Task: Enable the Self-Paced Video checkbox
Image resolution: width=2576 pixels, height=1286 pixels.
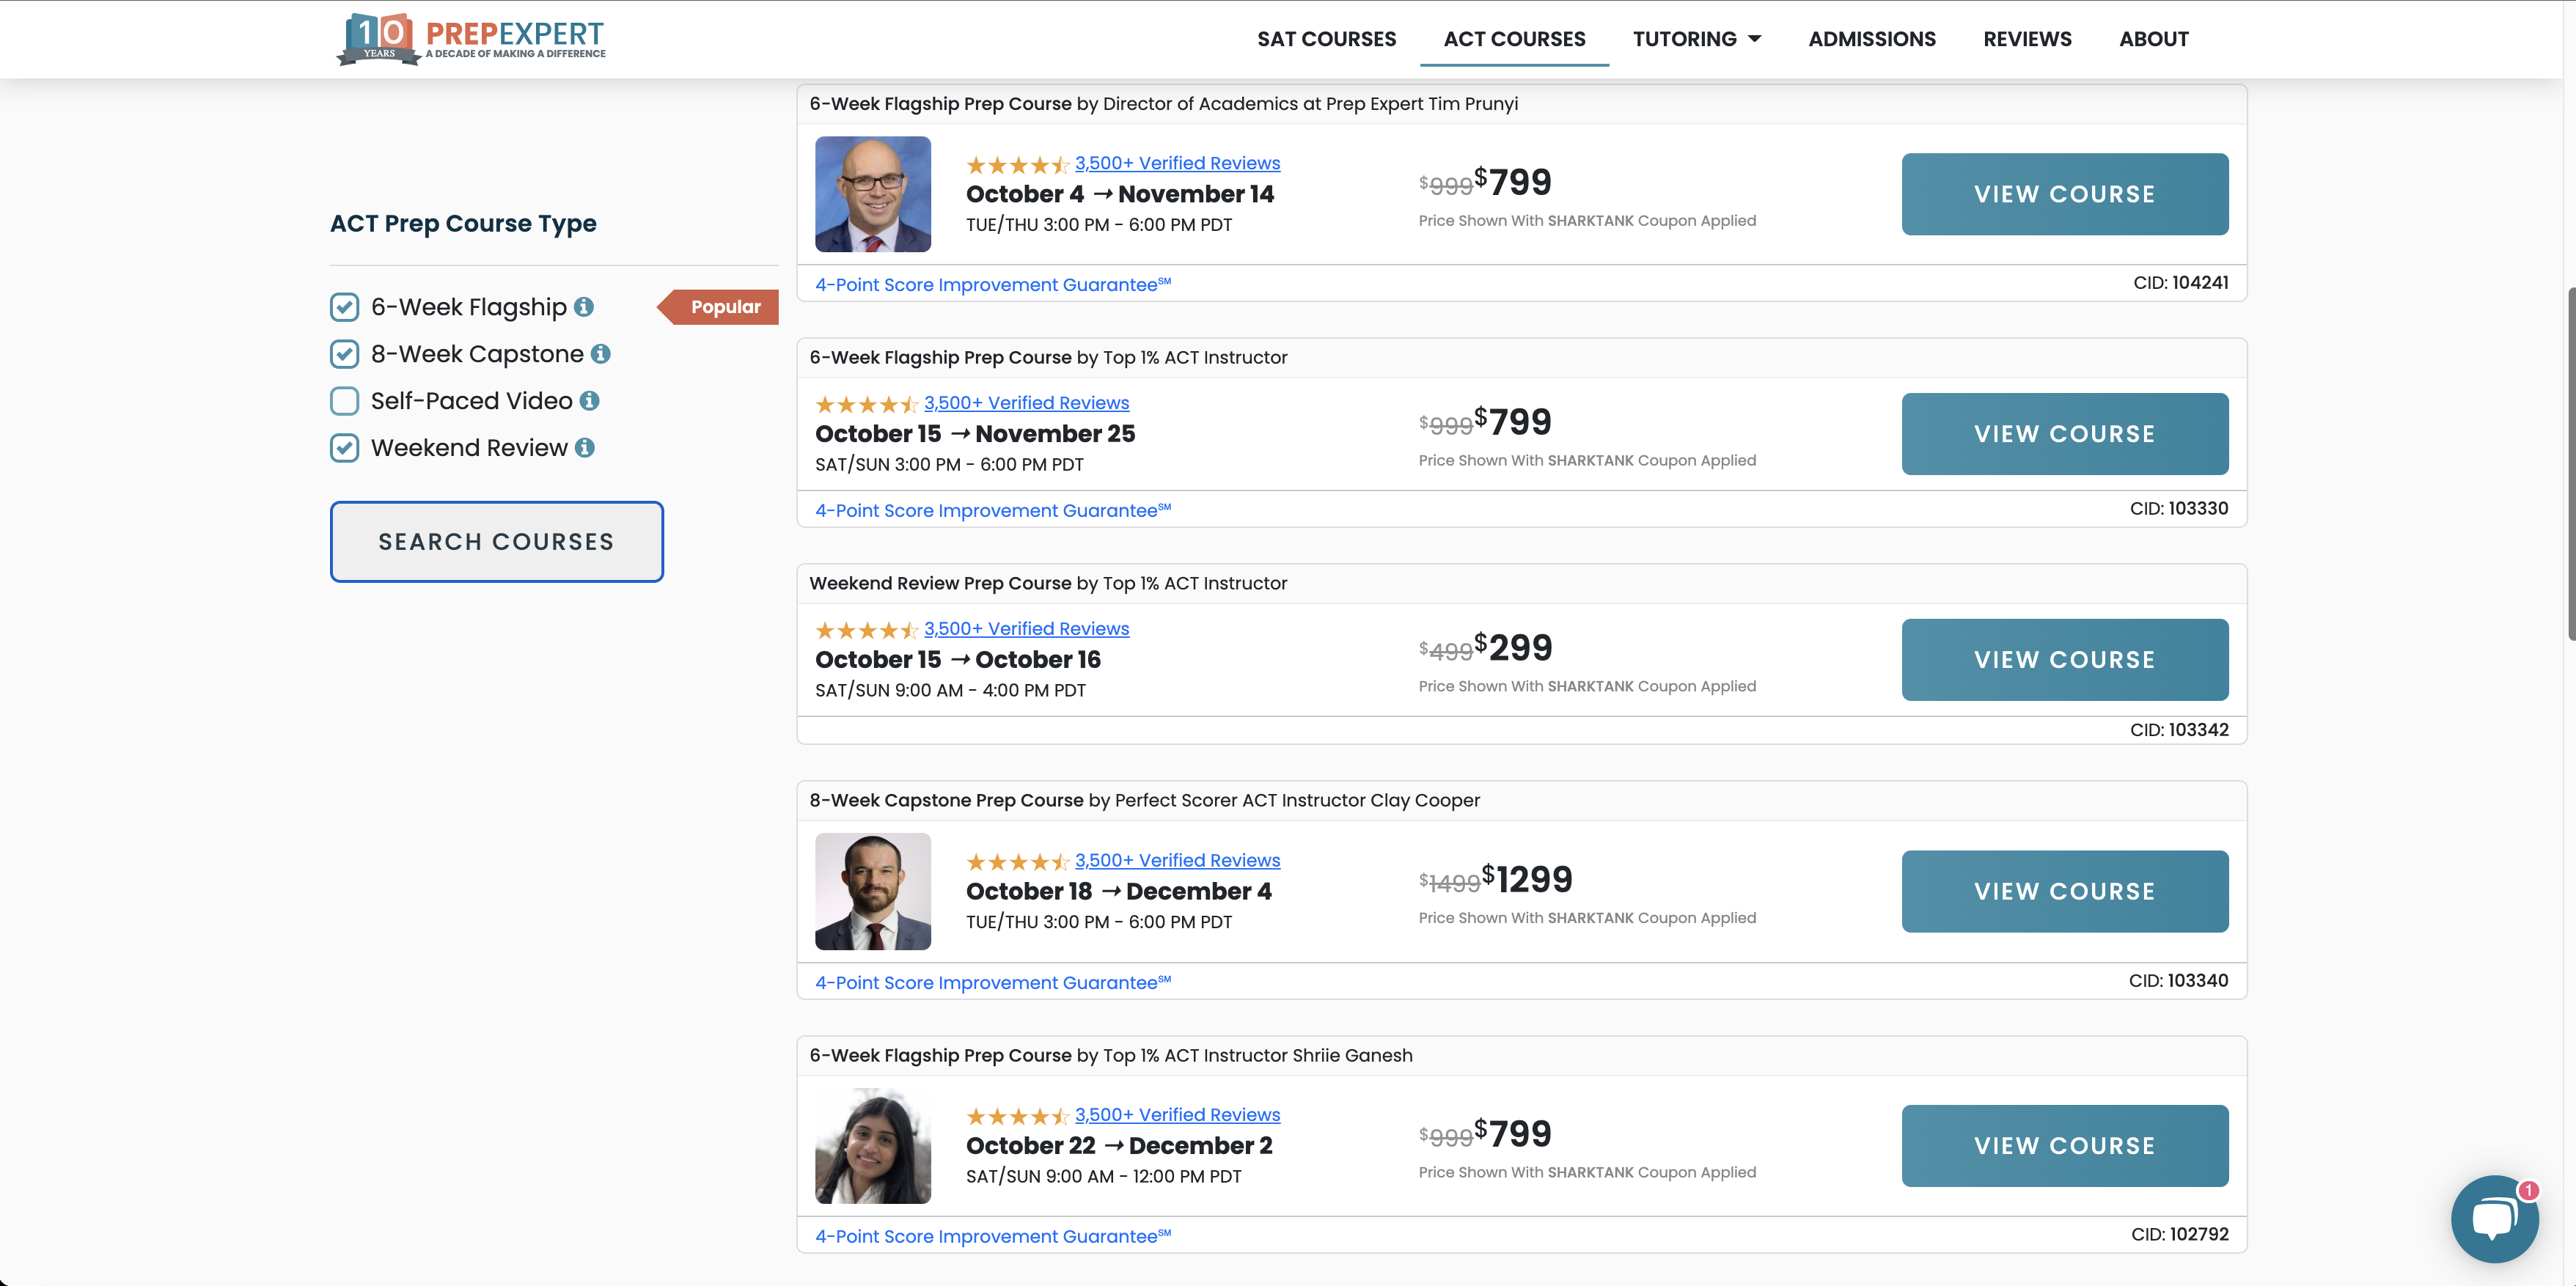Action: 345,401
